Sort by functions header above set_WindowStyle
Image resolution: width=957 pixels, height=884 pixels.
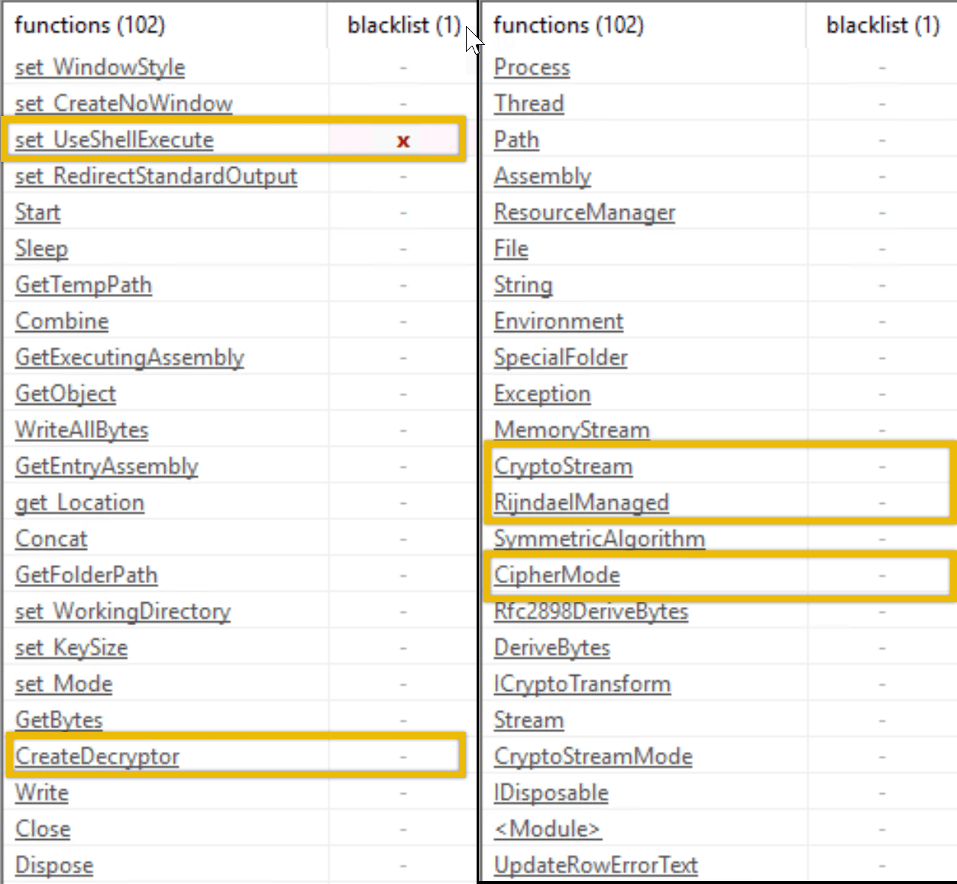pos(89,25)
